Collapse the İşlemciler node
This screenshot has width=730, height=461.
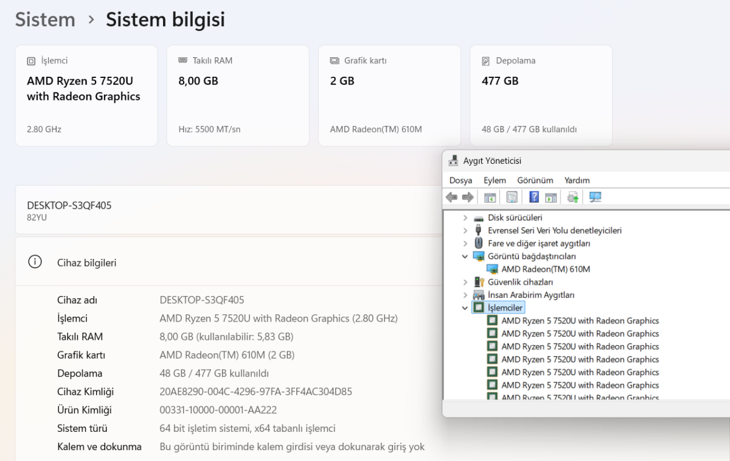(x=465, y=308)
